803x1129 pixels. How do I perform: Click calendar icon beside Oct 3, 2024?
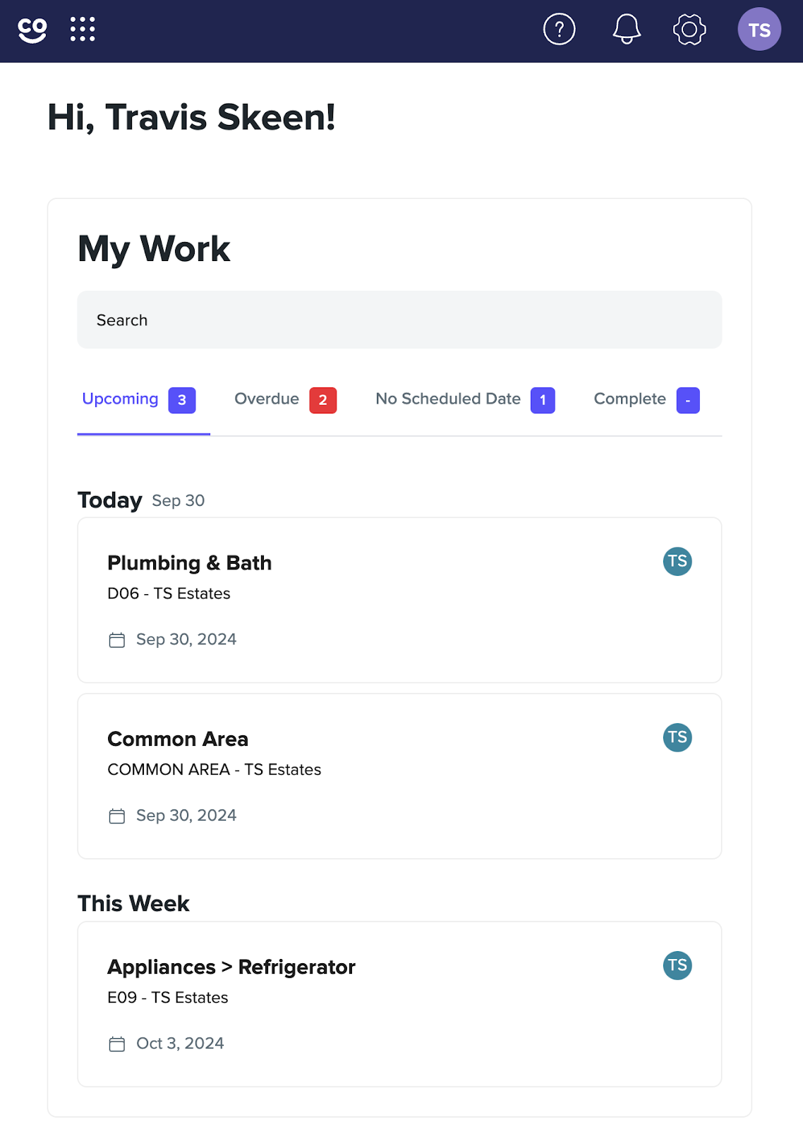click(117, 1044)
